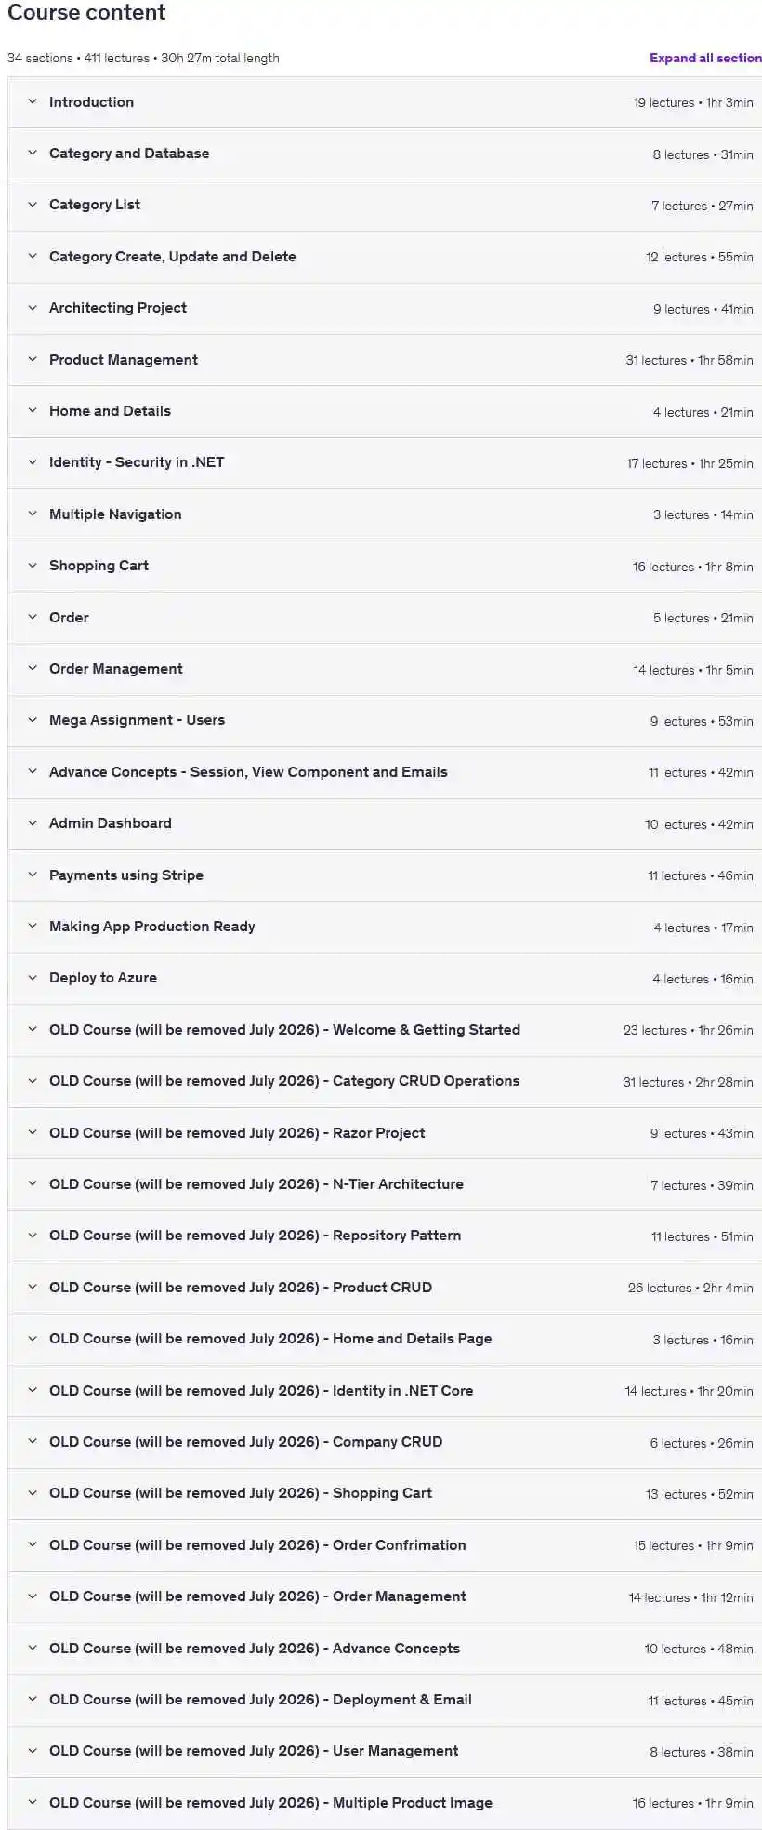Open the Shopping Cart section with 16 lectures
The image size is (762, 1830).
click(385, 566)
